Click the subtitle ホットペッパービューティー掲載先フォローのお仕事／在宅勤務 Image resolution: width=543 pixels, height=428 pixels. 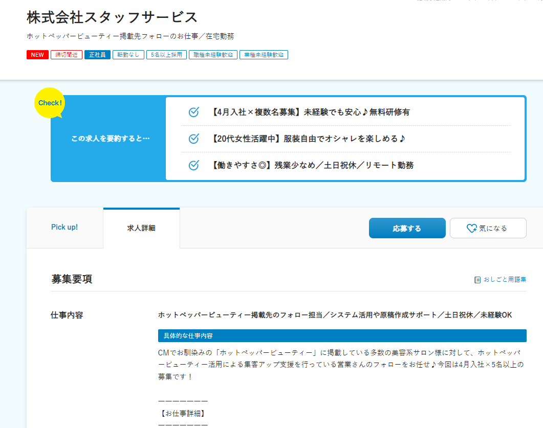point(130,36)
